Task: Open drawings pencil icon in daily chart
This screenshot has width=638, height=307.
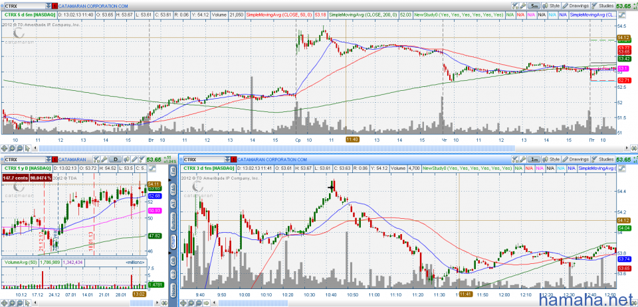Action: [x=134, y=160]
